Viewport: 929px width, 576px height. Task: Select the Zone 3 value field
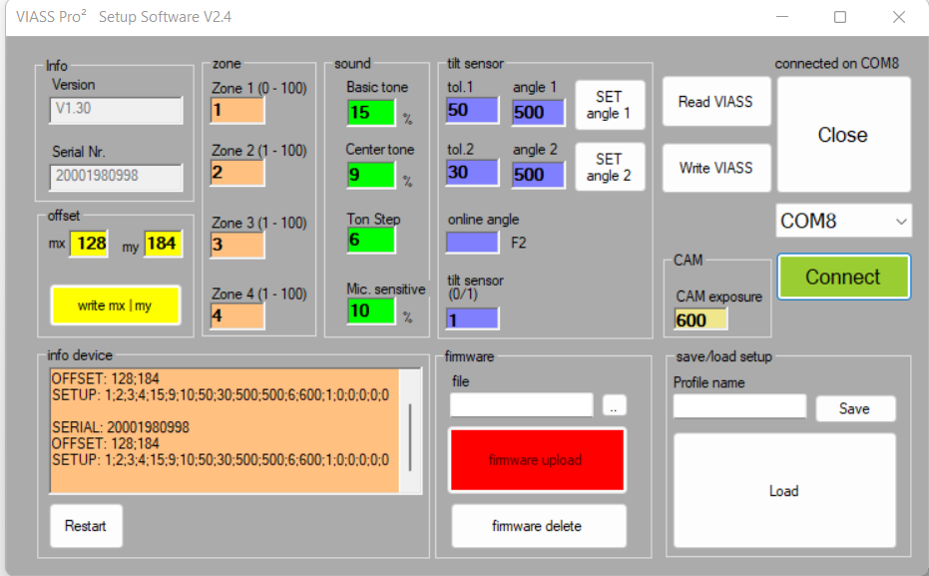[237, 245]
